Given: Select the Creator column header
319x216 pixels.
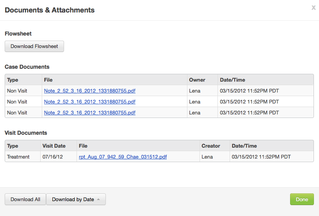Looking at the screenshot, I should 211,146.
